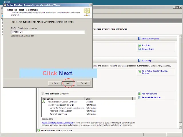The image size is (183, 137).
Task: Click the FQDN of the forest root domain field
Action: [x=48, y=32]
